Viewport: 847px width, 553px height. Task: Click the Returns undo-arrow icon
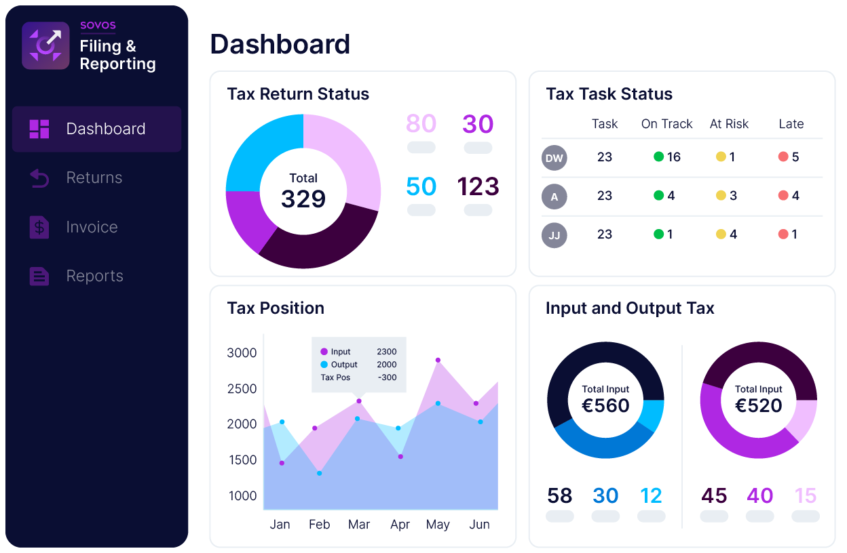pyautogui.click(x=39, y=178)
